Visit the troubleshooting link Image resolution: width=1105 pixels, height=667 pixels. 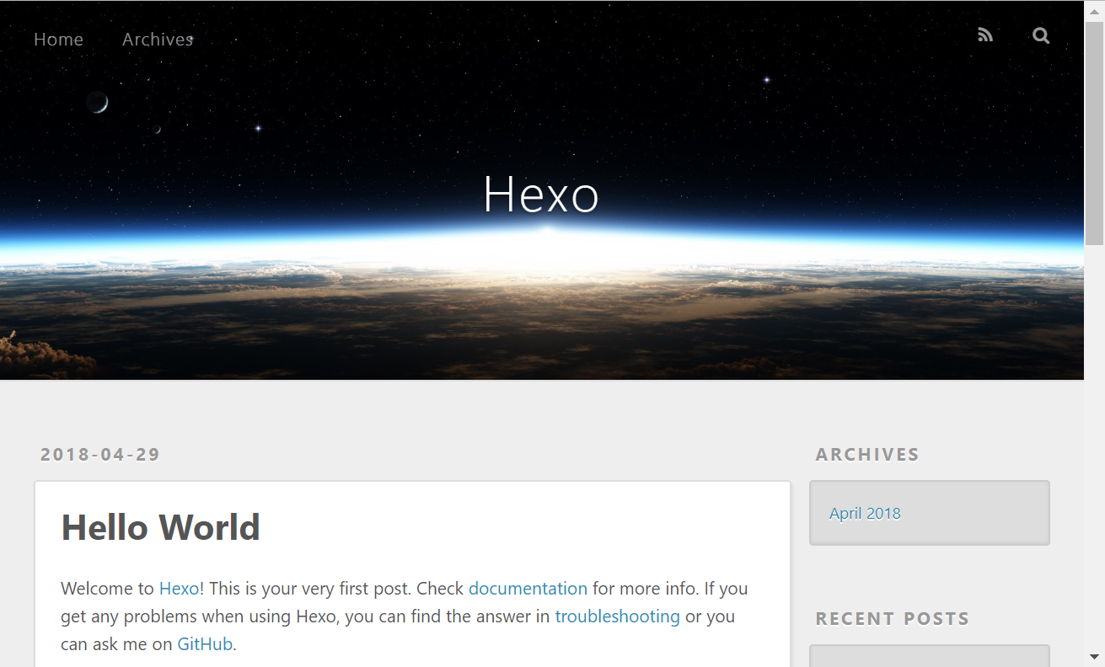pos(617,616)
